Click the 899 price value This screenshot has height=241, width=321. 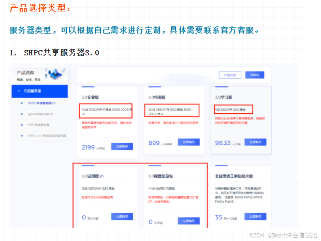point(154,143)
